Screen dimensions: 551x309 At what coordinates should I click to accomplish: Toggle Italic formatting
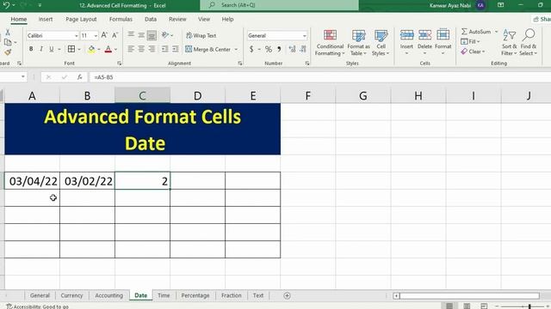point(41,49)
